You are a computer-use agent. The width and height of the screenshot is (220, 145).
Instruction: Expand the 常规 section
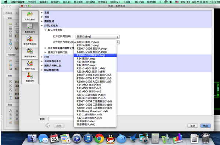[42, 12]
